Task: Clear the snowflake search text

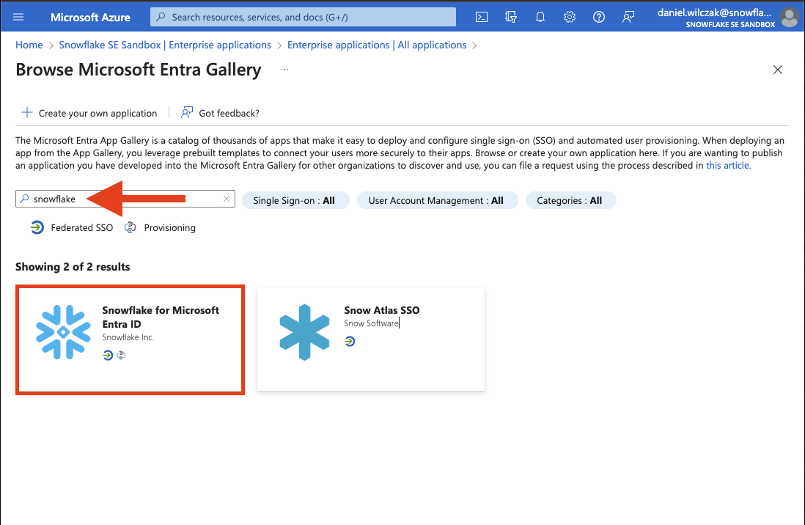Action: coord(227,199)
